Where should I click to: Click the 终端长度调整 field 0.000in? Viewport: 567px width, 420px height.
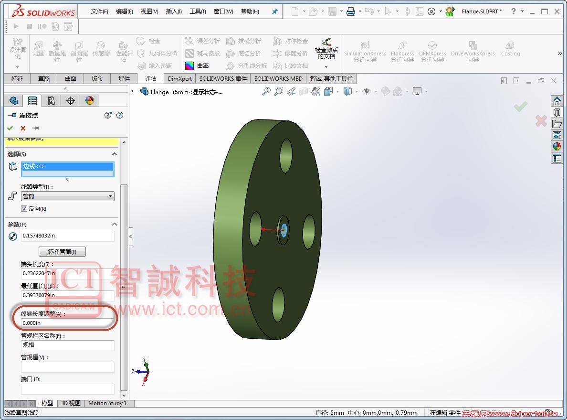tap(68, 323)
